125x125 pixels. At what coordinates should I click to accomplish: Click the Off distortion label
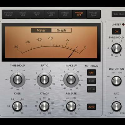point(109,77)
